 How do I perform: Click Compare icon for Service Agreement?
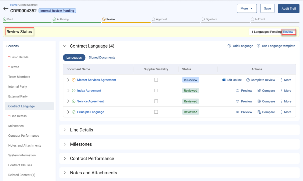(x=259, y=101)
